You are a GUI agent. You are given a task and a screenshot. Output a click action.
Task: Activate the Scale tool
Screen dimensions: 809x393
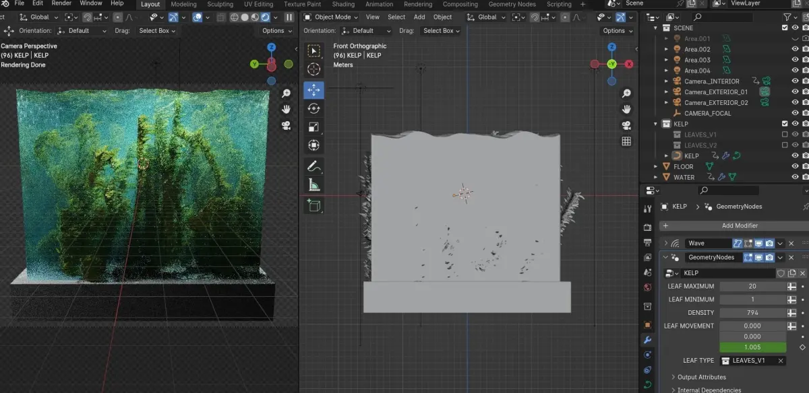point(314,127)
